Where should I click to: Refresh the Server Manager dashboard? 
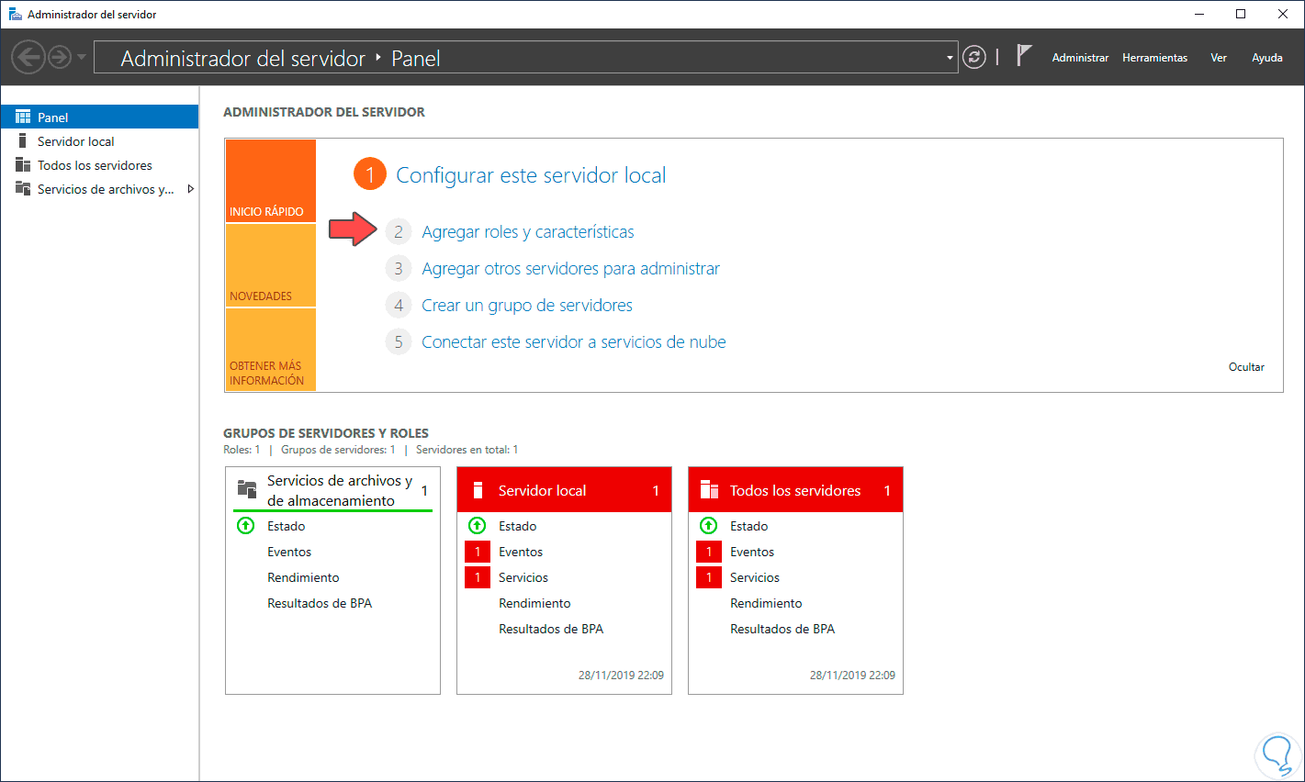pyautogui.click(x=973, y=58)
